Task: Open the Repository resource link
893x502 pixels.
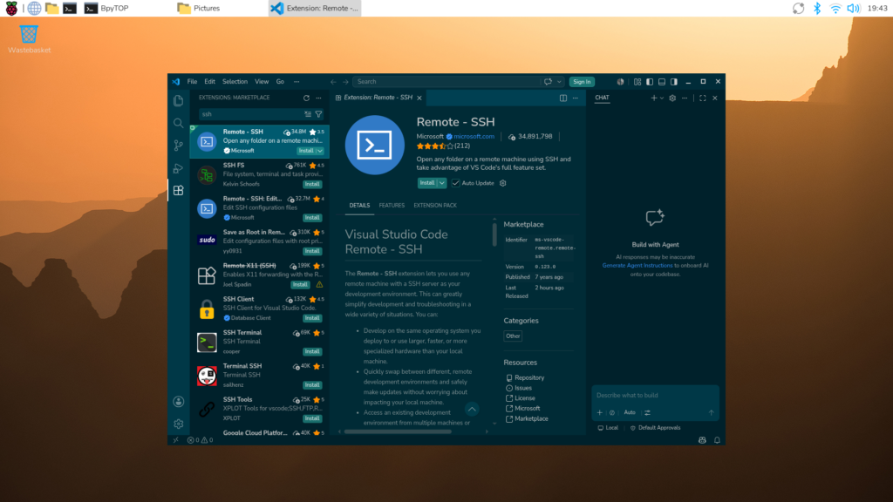Action: (529, 378)
